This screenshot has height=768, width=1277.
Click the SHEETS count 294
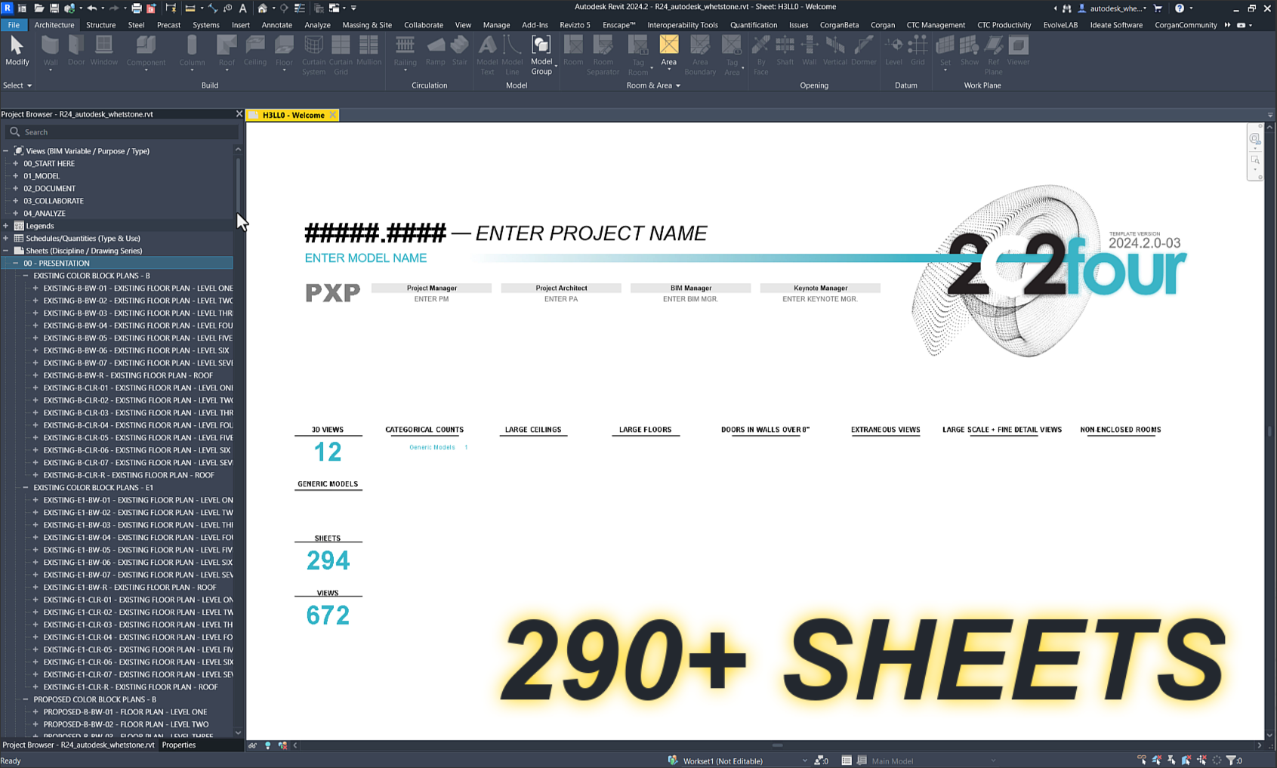pyautogui.click(x=328, y=560)
